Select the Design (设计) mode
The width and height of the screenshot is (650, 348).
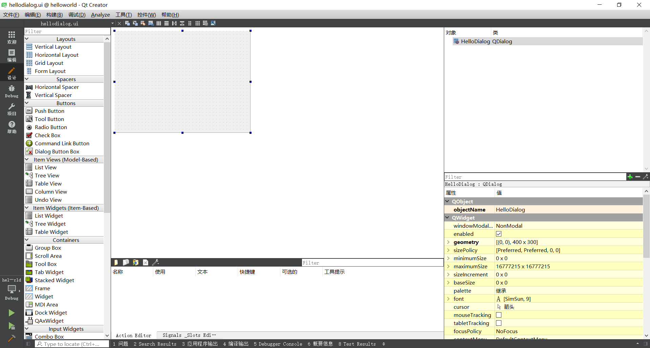[12, 73]
